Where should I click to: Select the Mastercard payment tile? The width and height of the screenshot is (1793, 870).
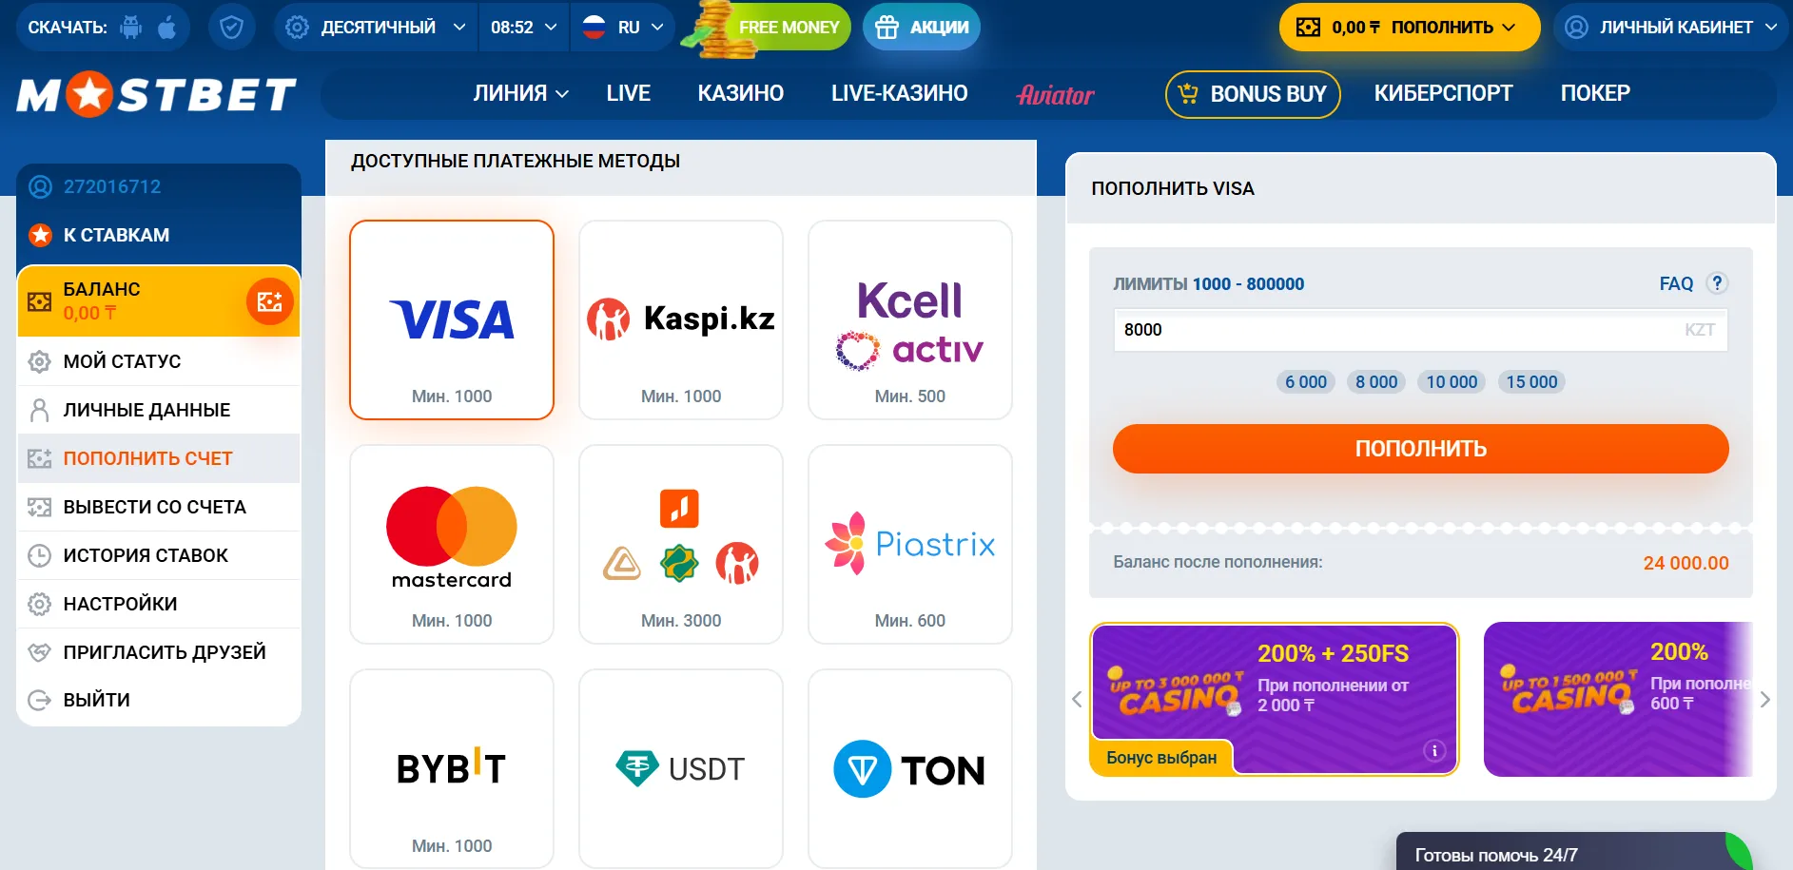(452, 544)
